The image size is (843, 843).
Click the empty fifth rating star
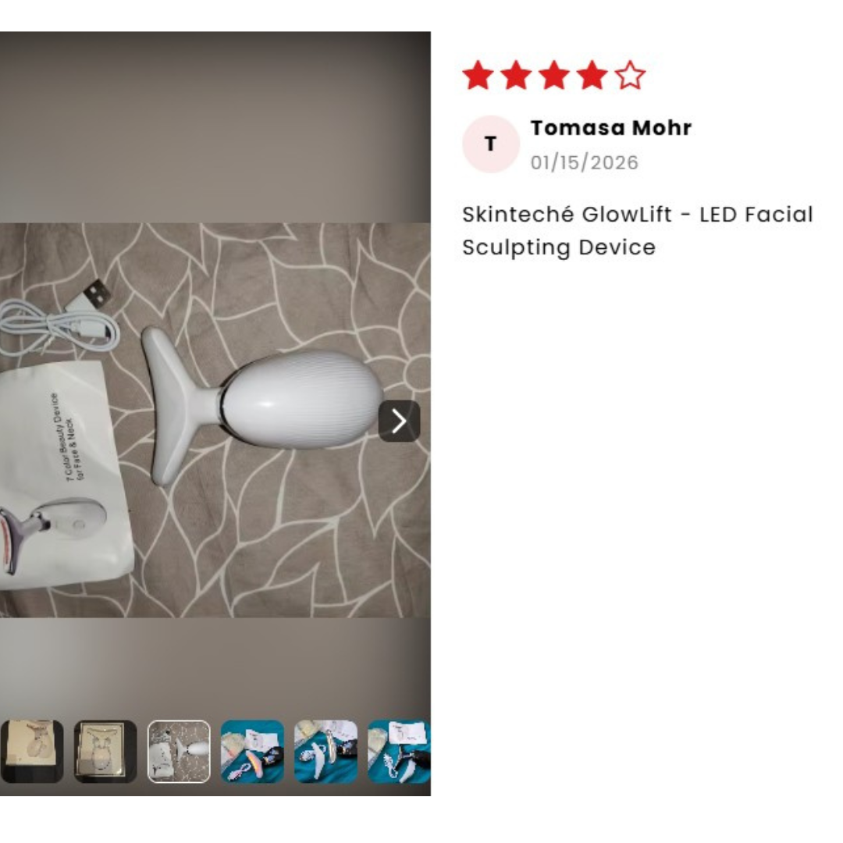(x=630, y=75)
